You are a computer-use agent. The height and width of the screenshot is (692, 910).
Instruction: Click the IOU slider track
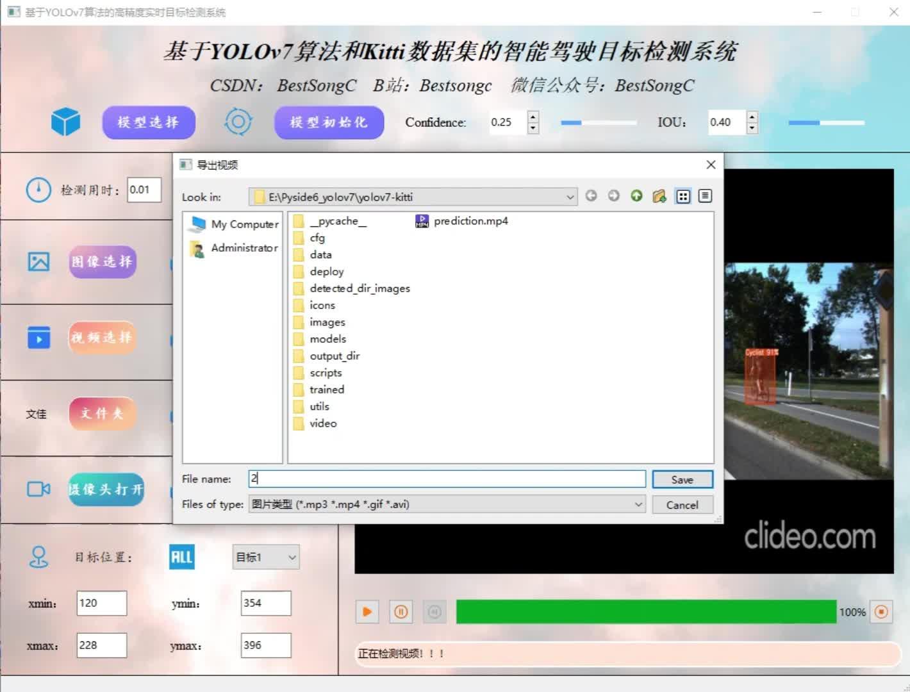826,122
